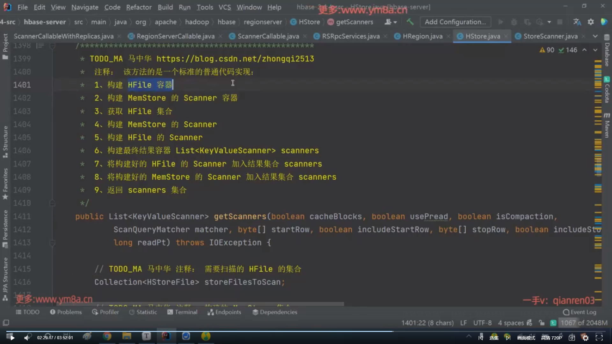
Task: Toggle video play button
Action: pos(12,338)
